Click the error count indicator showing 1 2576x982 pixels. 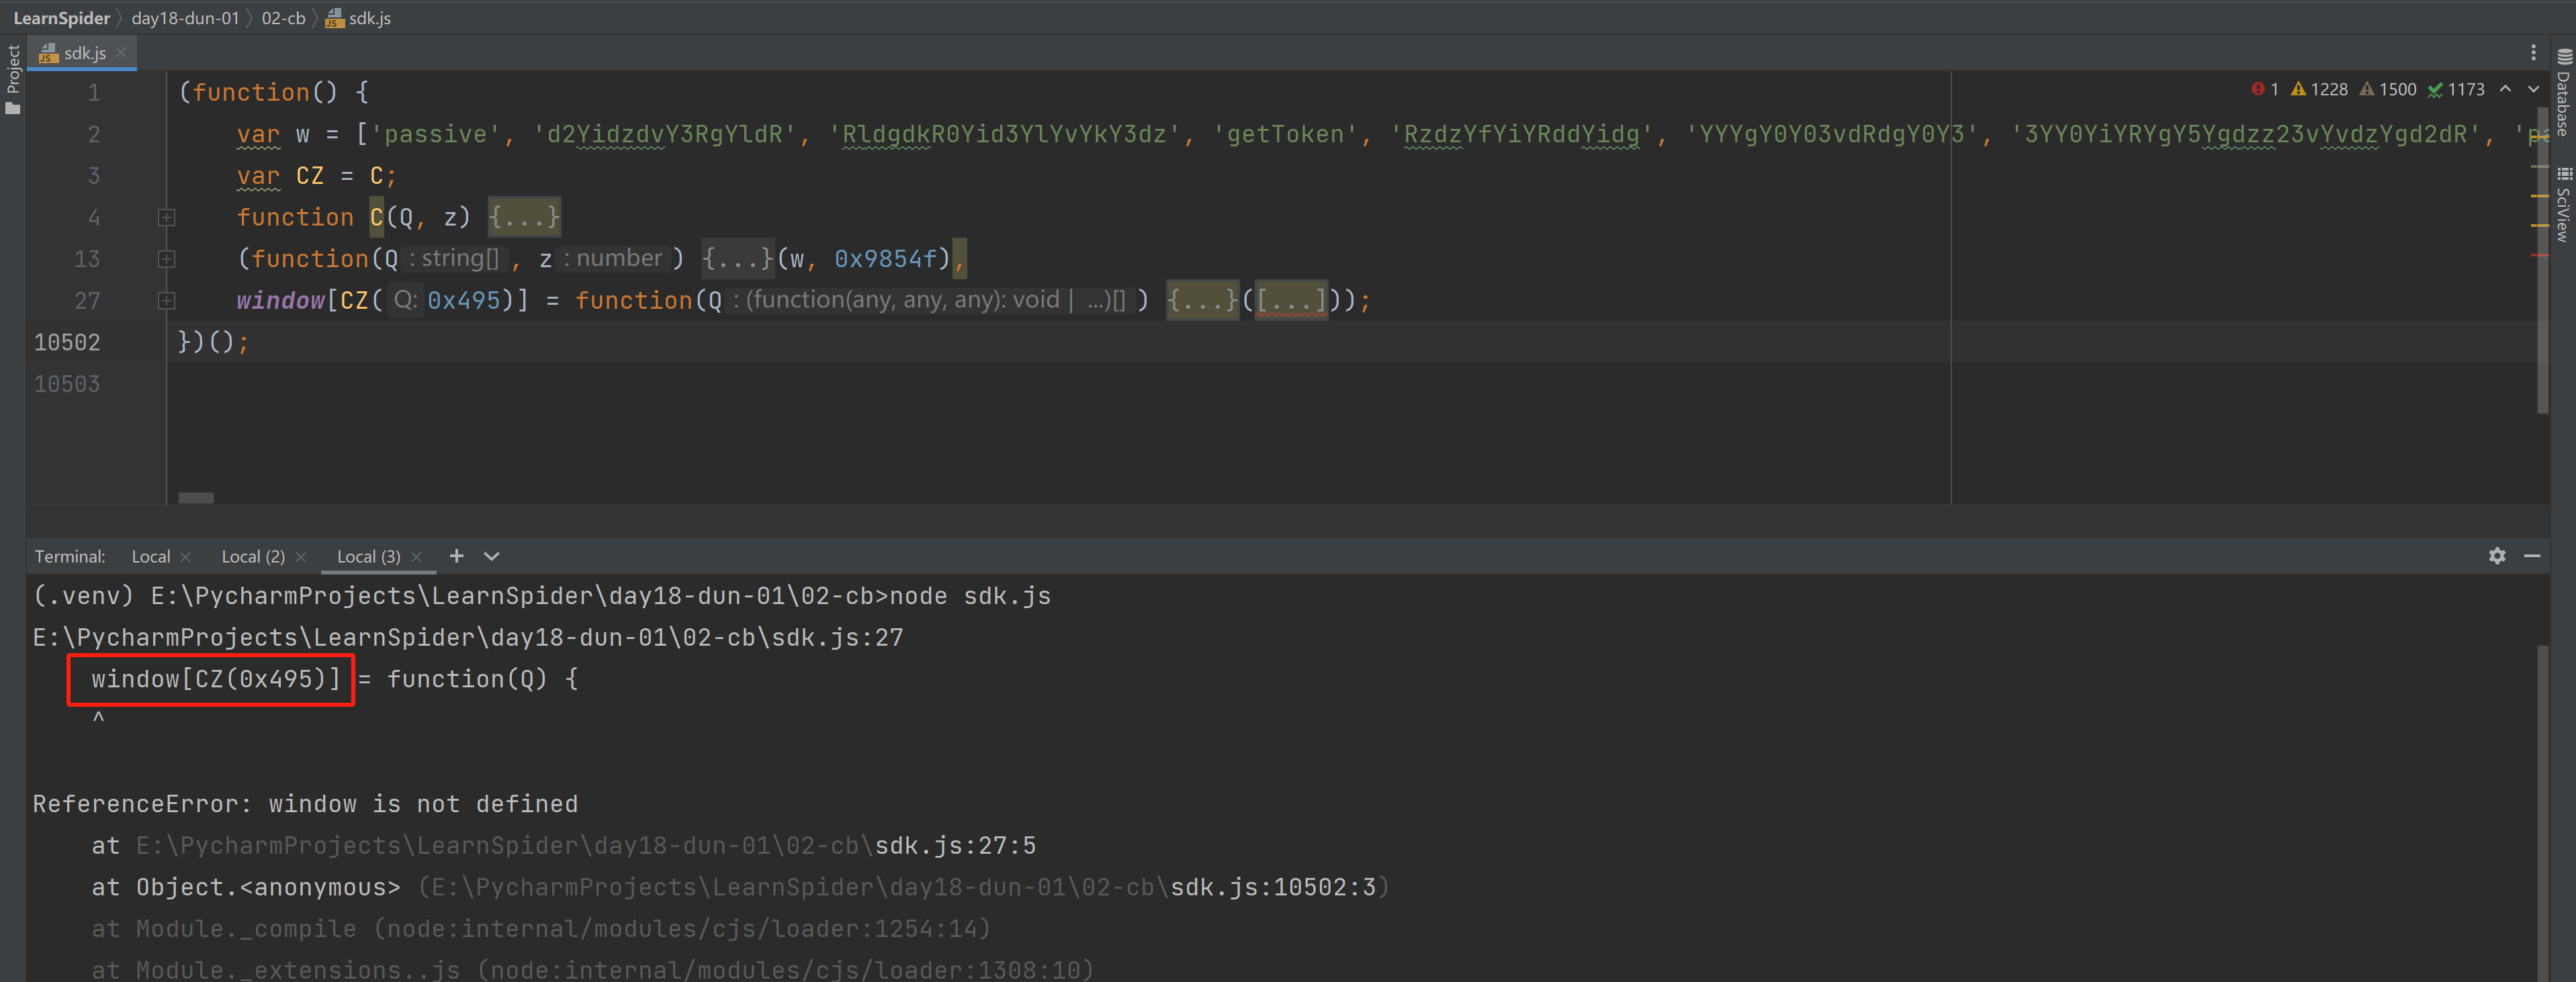(x=2265, y=89)
